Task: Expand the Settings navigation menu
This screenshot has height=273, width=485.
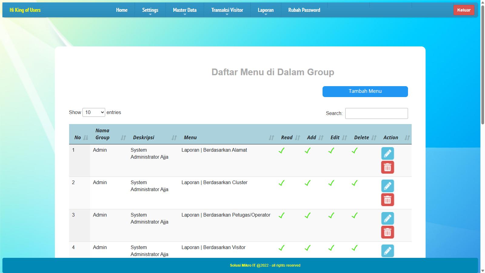Action: 150,10
